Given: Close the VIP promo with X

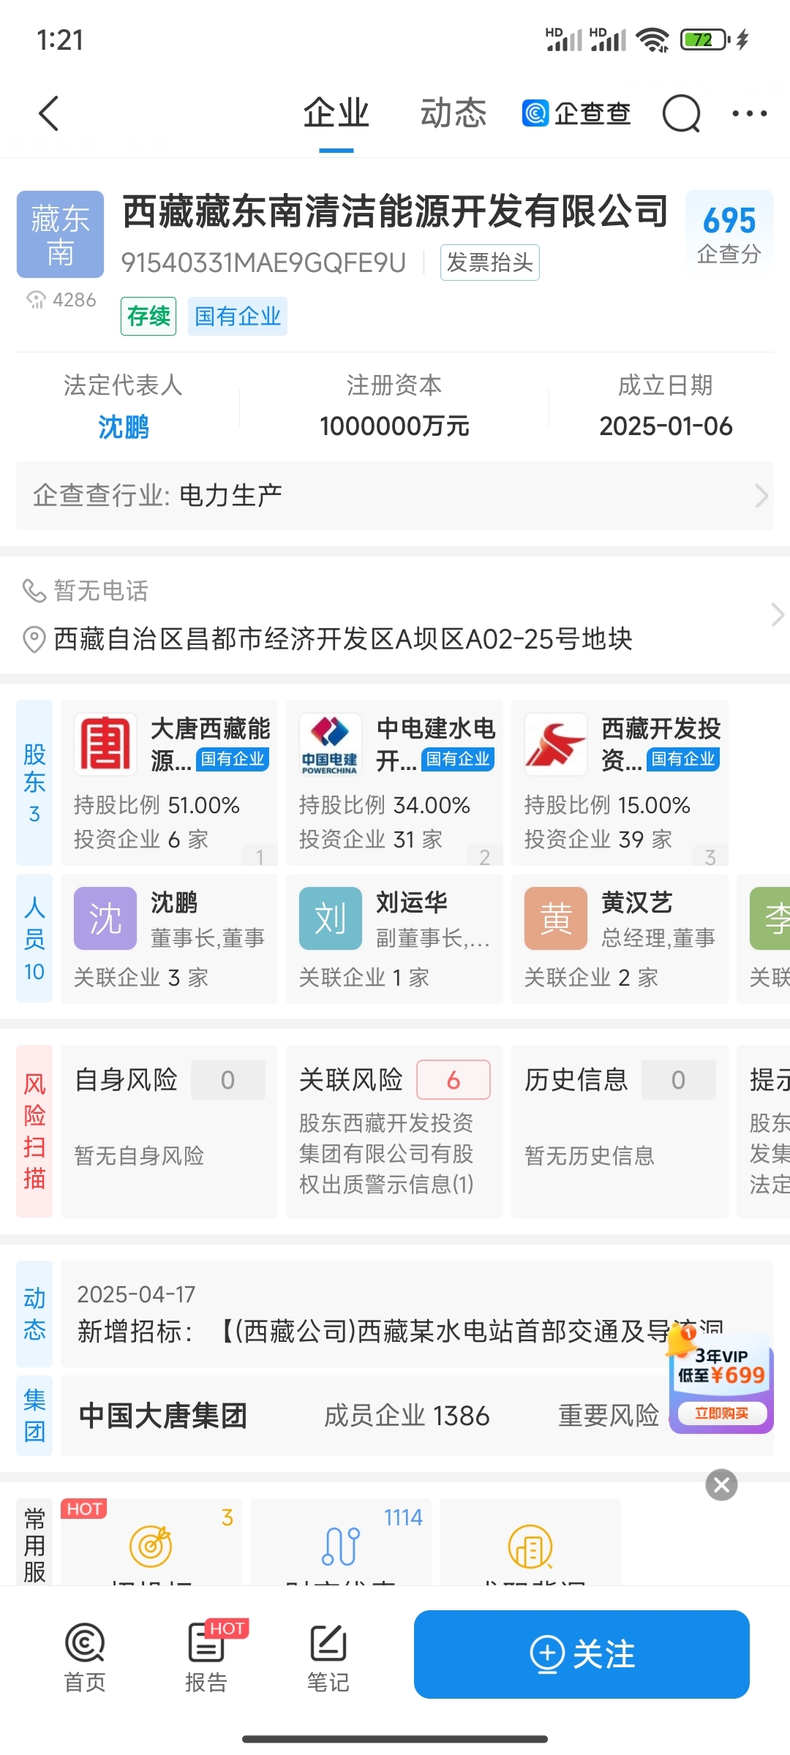Looking at the screenshot, I should [721, 1484].
